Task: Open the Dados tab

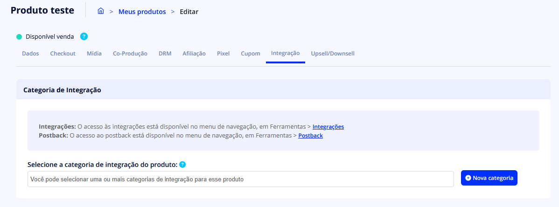Action: pos(30,54)
